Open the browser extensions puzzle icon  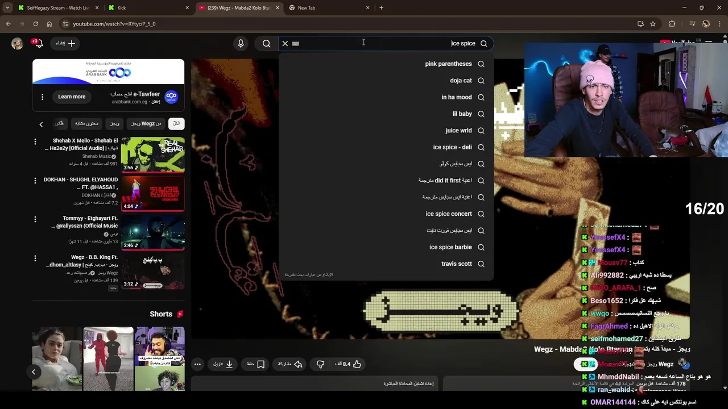tap(672, 24)
